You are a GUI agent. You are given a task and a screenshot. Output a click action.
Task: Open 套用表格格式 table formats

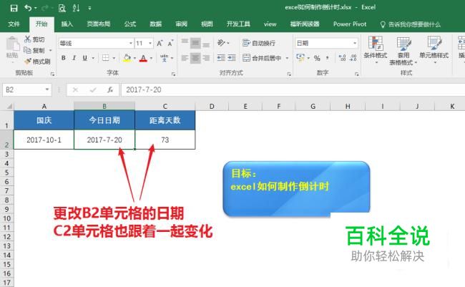coord(403,50)
